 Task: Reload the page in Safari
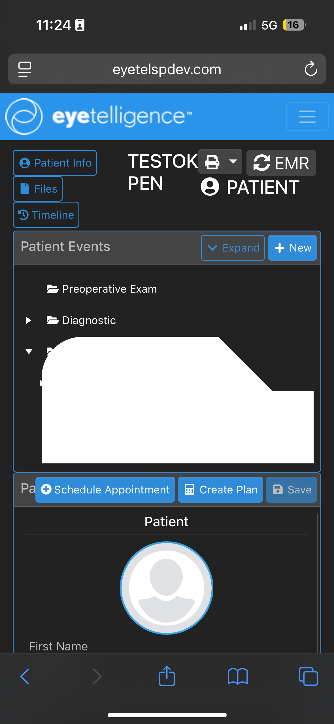tap(311, 69)
